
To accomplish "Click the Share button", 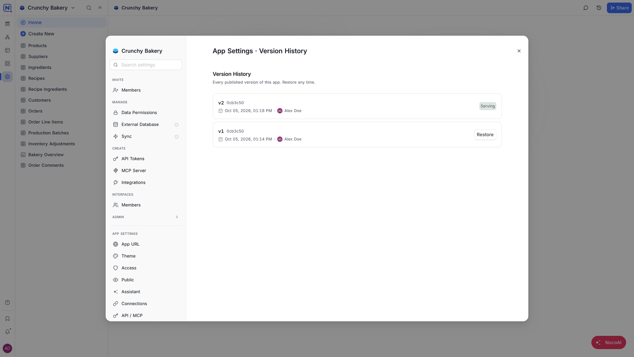I will 619,8.
